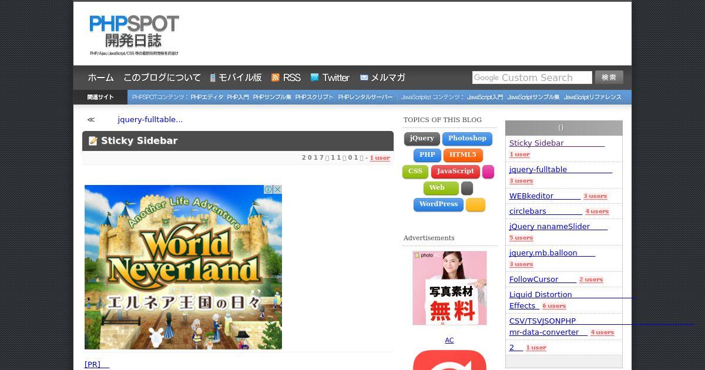This screenshot has height=370, width=705.
Task: Open the AC link under the photo ad
Action: [x=449, y=340]
